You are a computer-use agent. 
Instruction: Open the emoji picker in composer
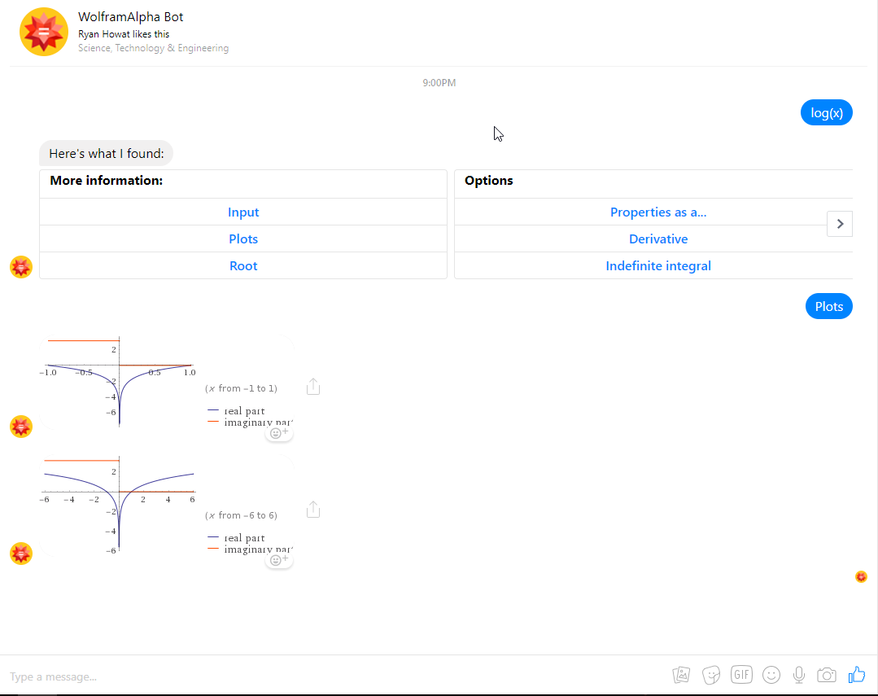tap(771, 675)
